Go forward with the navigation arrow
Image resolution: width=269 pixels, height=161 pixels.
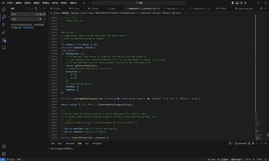[x=89, y=3]
